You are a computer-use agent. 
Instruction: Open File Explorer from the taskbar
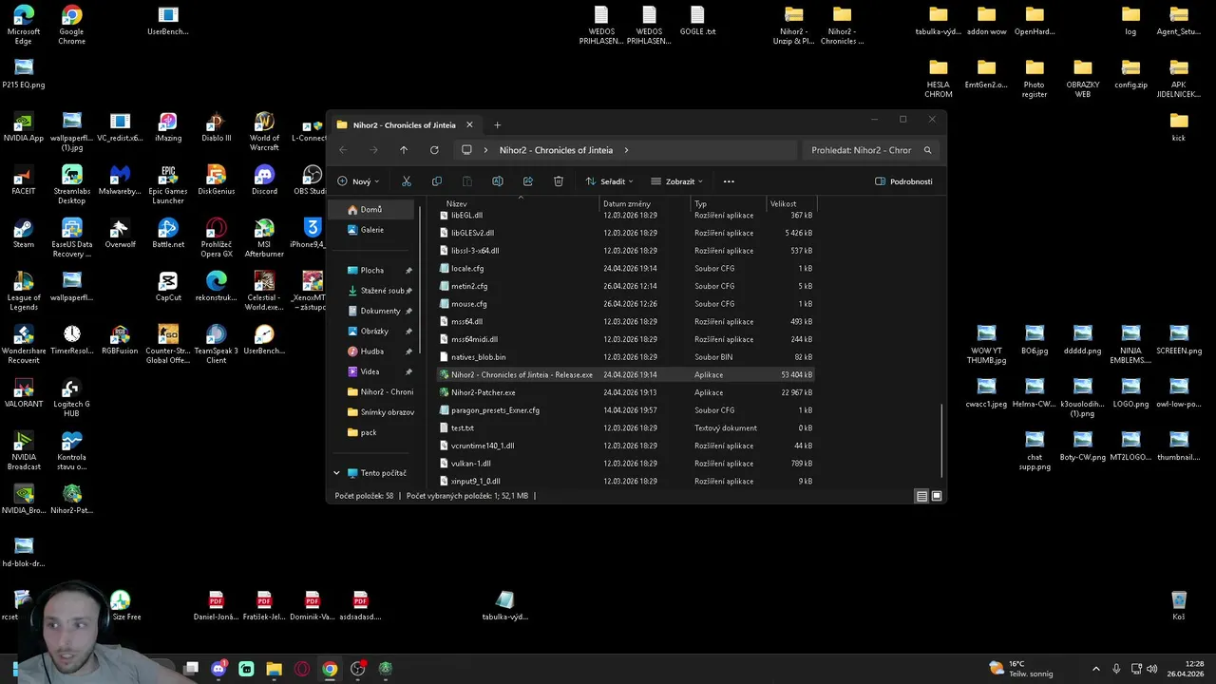pos(274,669)
